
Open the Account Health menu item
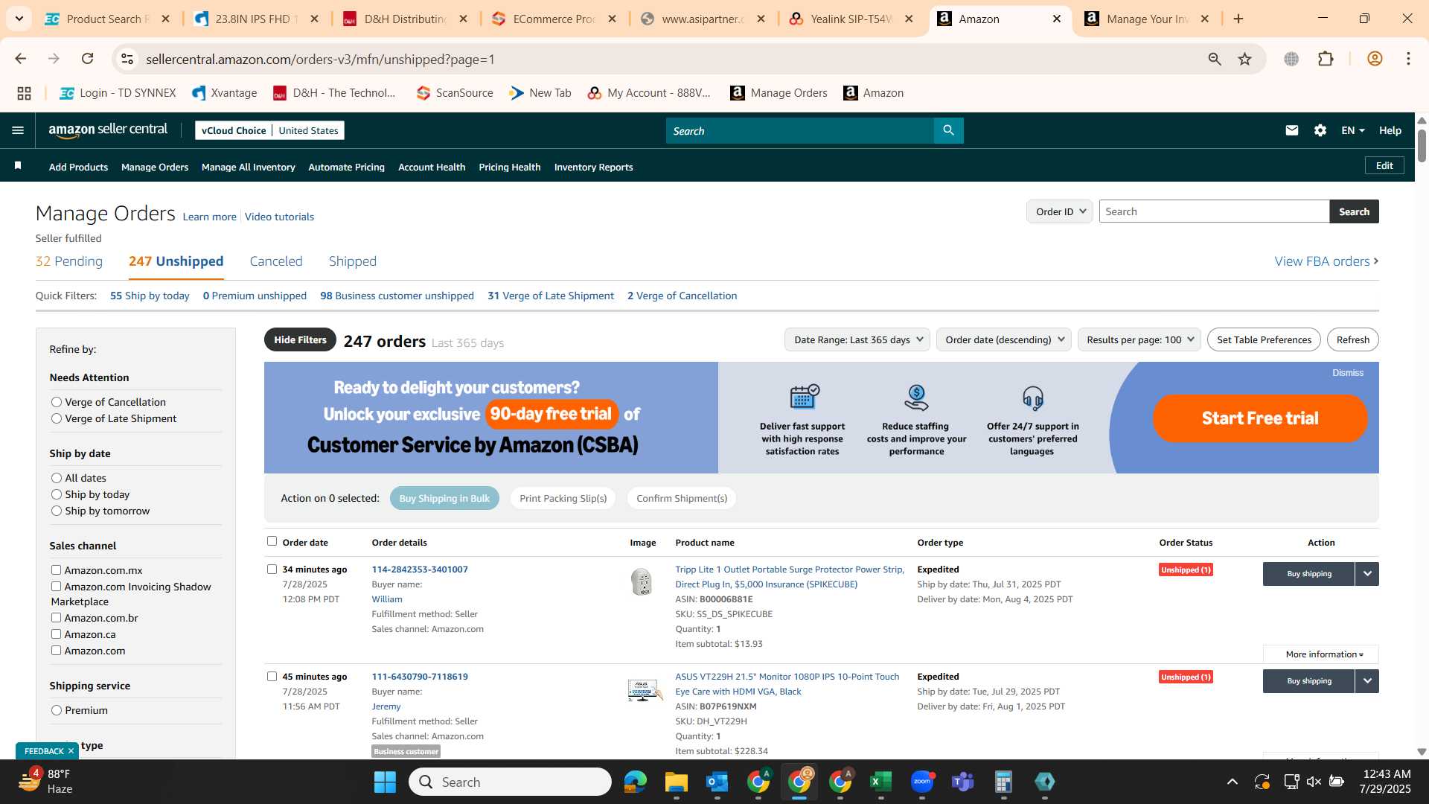432,167
